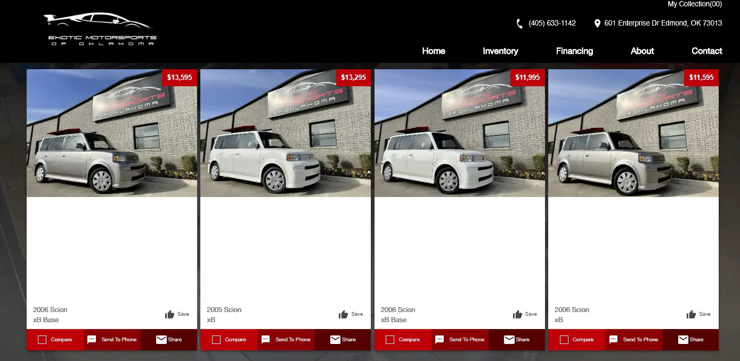Send the $11,595 Scion listing to phone
Image resolution: width=740 pixels, height=361 pixels.
pos(633,340)
